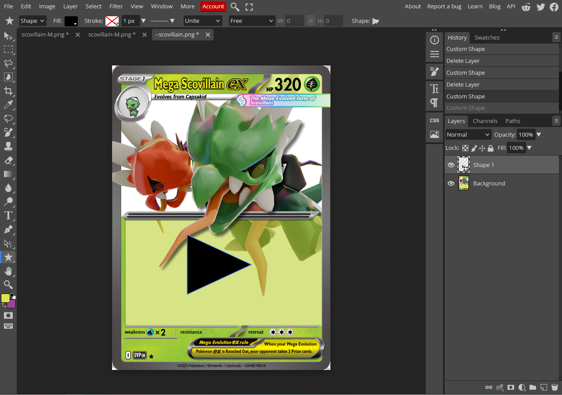This screenshot has height=395, width=562.
Task: Select the Pen tool
Action: 8,229
